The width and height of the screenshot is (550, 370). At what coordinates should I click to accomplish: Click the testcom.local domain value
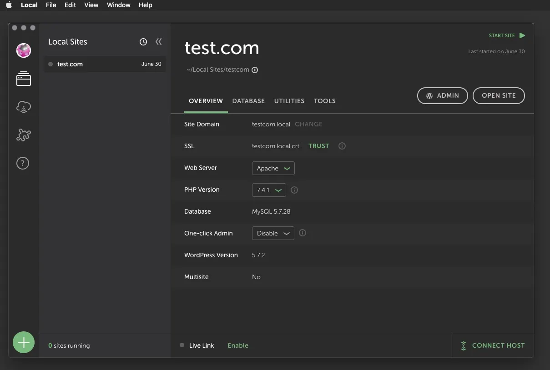271,124
